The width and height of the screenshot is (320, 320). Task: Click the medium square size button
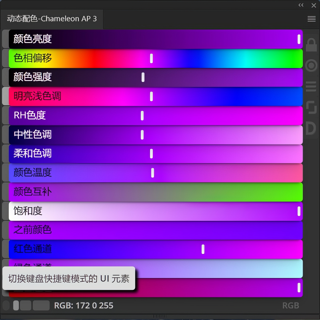(25, 305)
